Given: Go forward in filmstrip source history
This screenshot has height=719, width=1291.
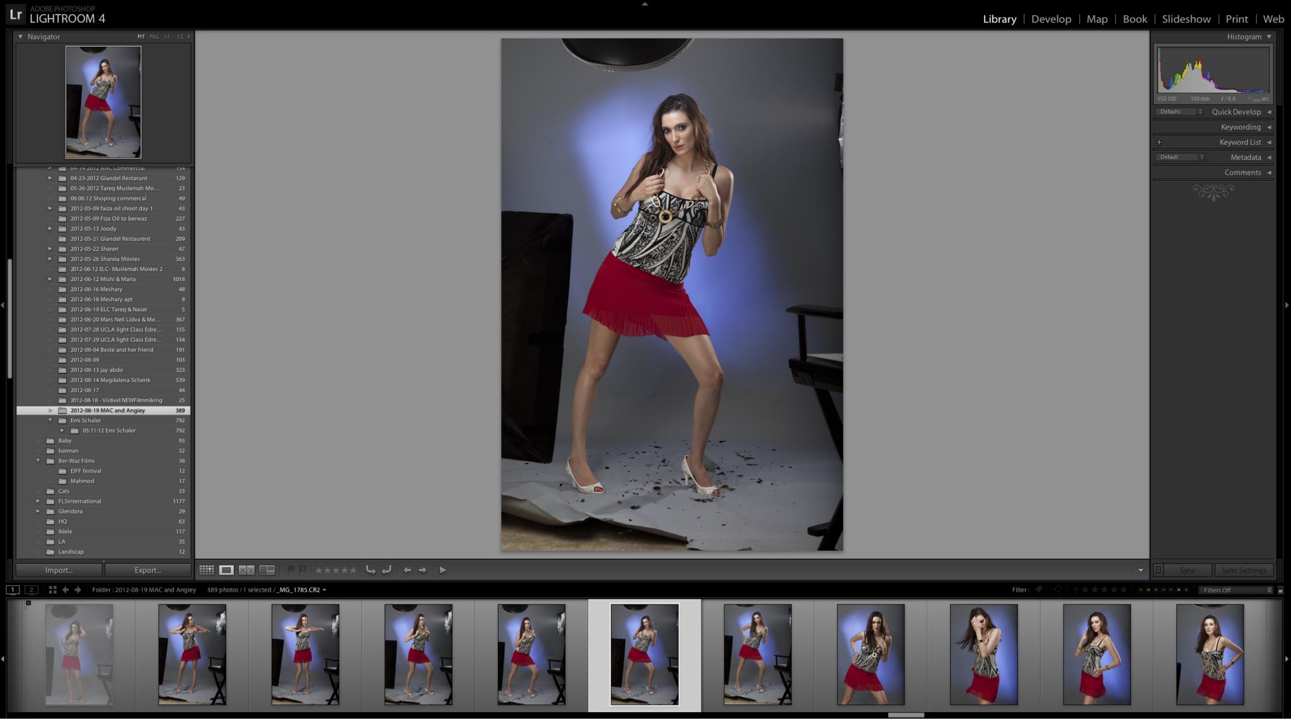Looking at the screenshot, I should (x=78, y=590).
